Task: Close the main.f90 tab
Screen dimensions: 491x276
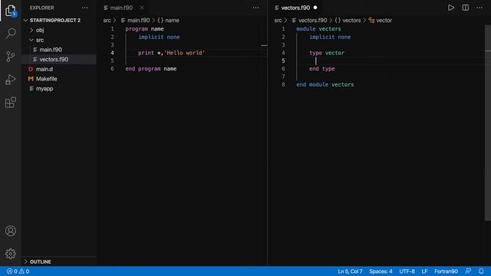Action: tap(142, 8)
